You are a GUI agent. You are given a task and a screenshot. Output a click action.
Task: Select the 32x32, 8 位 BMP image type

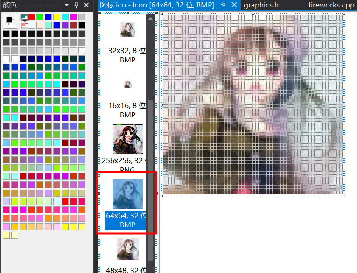(127, 43)
